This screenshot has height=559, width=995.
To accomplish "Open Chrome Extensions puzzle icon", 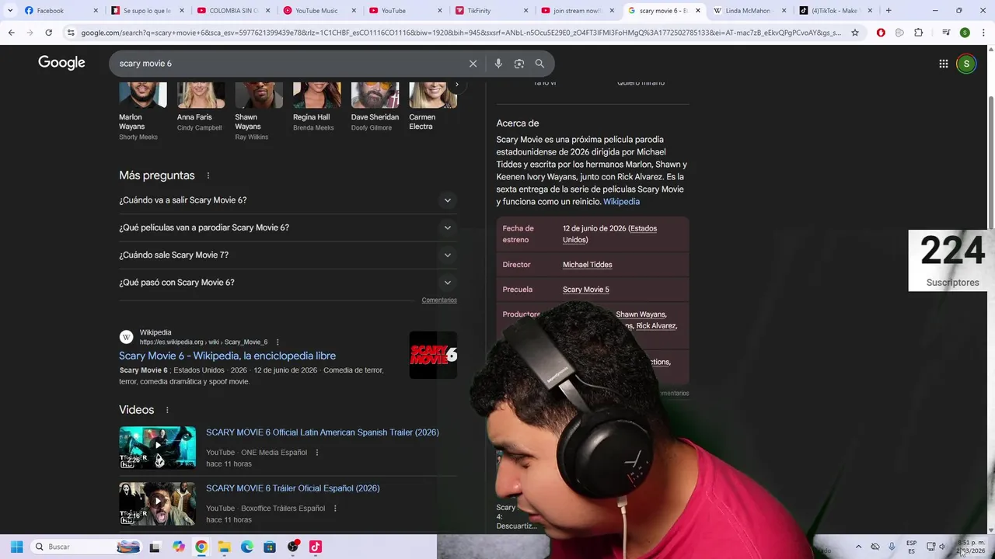I will coord(918,33).
